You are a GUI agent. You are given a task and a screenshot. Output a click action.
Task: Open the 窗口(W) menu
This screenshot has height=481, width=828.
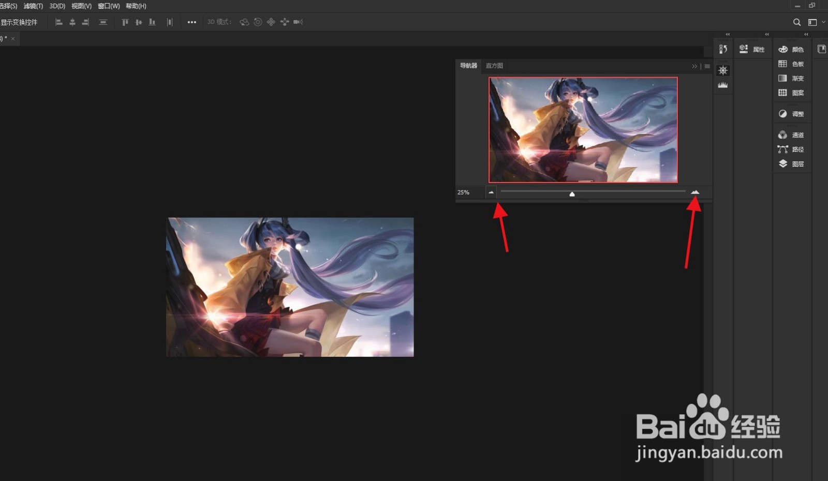109,6
